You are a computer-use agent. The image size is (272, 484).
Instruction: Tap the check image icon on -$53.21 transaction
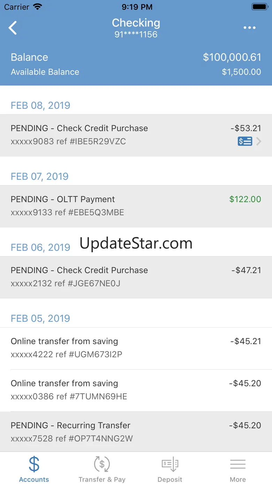pos(245,141)
